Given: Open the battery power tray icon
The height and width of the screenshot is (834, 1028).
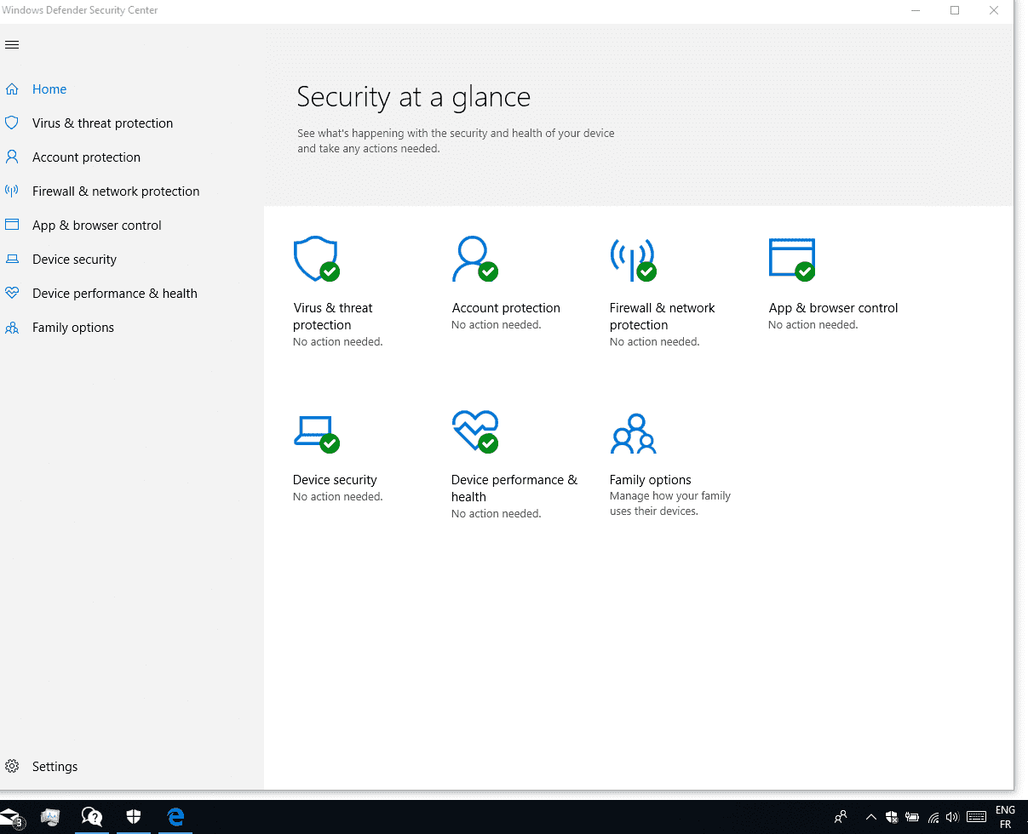Looking at the screenshot, I should click(x=912, y=818).
